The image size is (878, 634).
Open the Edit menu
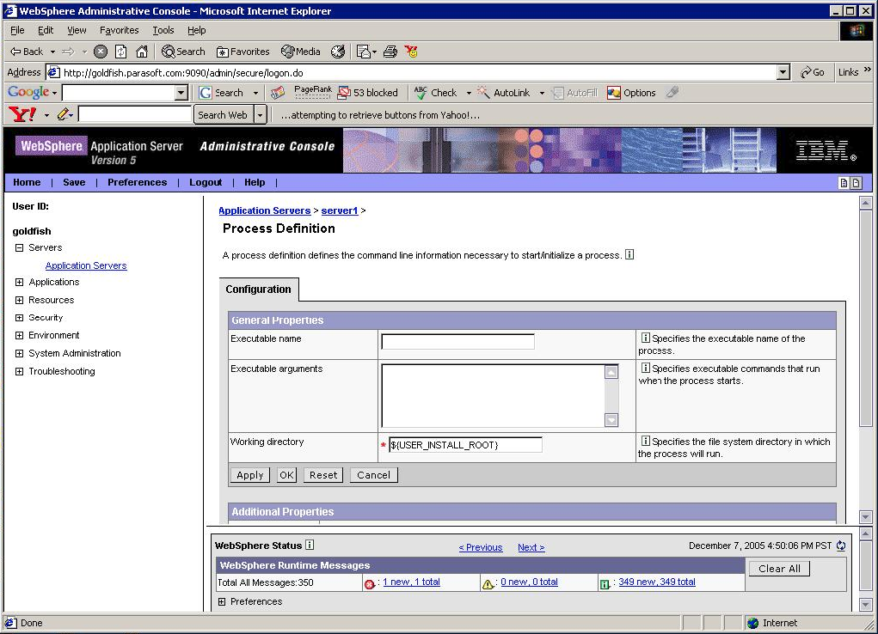click(x=46, y=30)
